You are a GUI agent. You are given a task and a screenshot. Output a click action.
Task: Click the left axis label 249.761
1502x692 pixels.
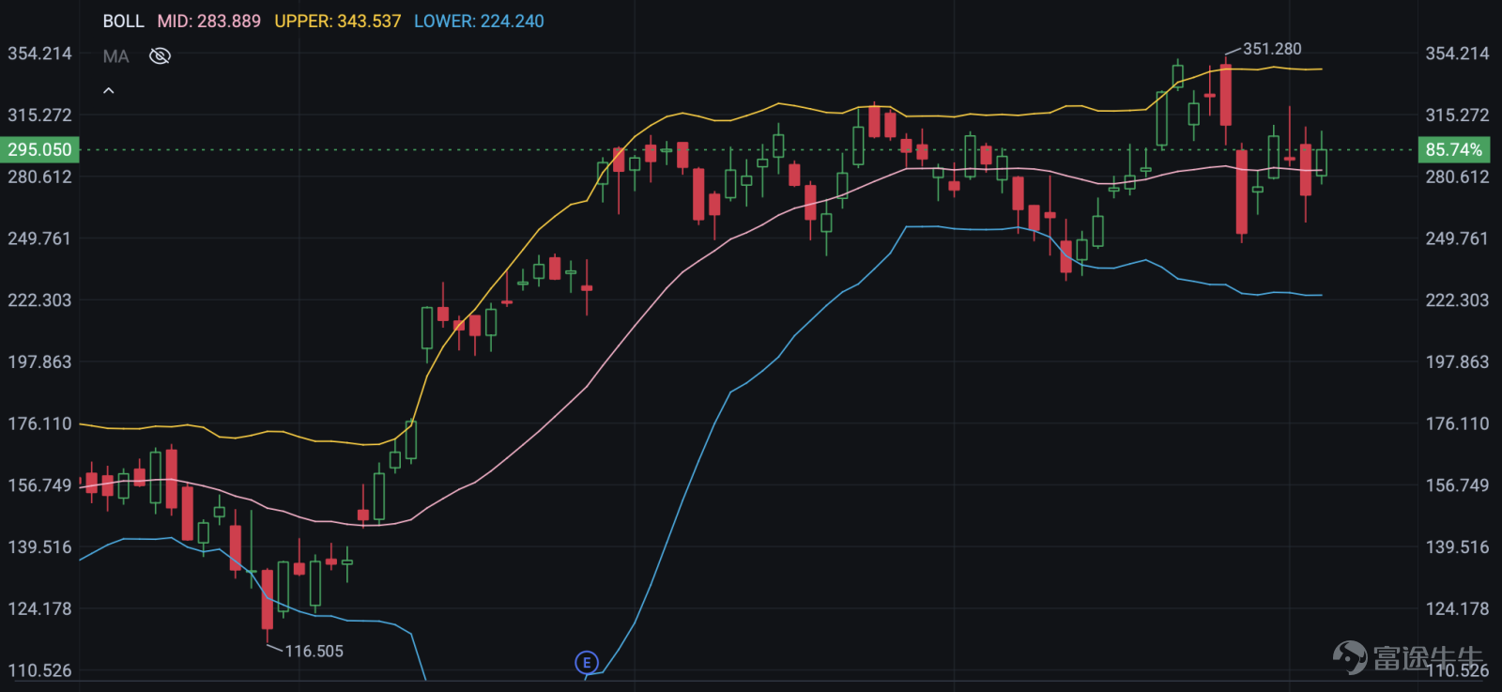click(x=39, y=238)
